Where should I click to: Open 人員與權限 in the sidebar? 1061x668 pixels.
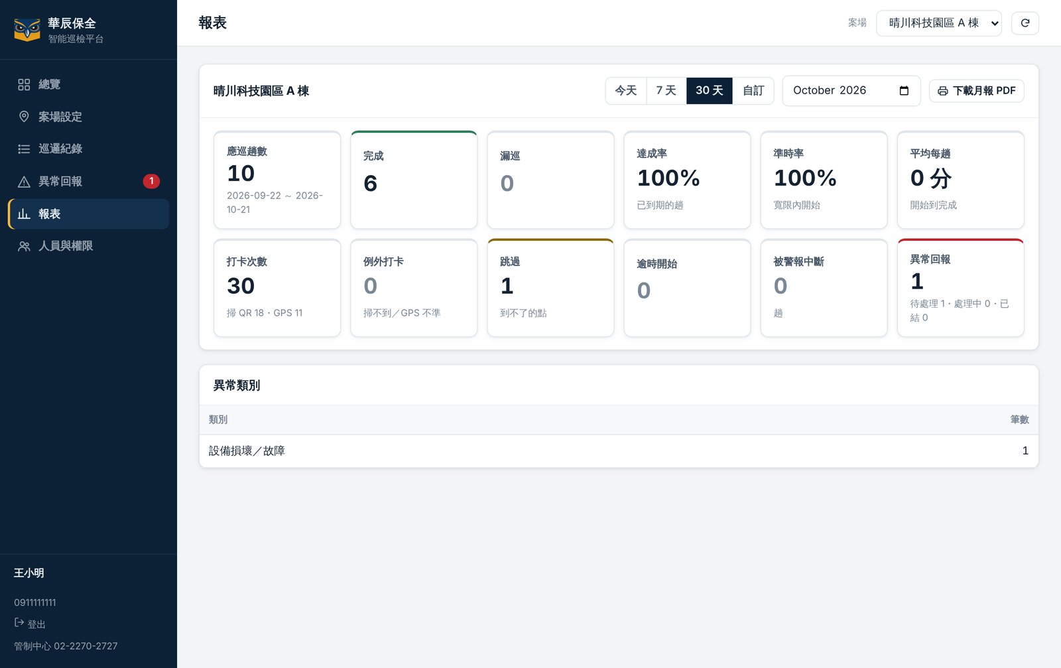pyautogui.click(x=88, y=246)
